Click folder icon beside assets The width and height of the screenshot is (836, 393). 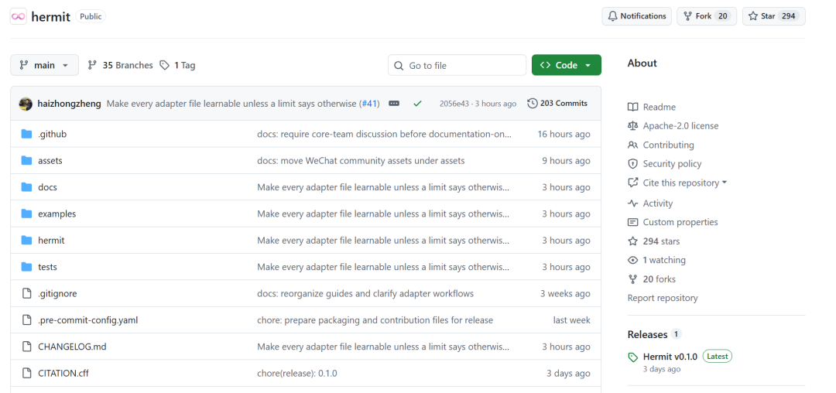pos(26,160)
